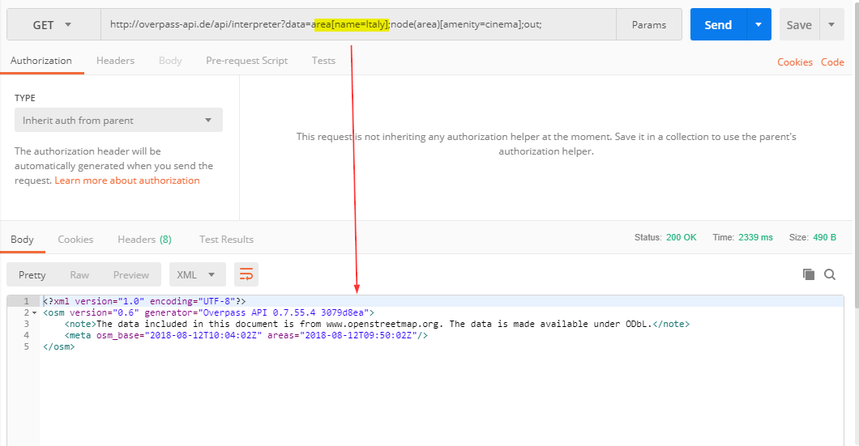Screen dimensions: 859x446
Task: Send the request
Action: 718,24
